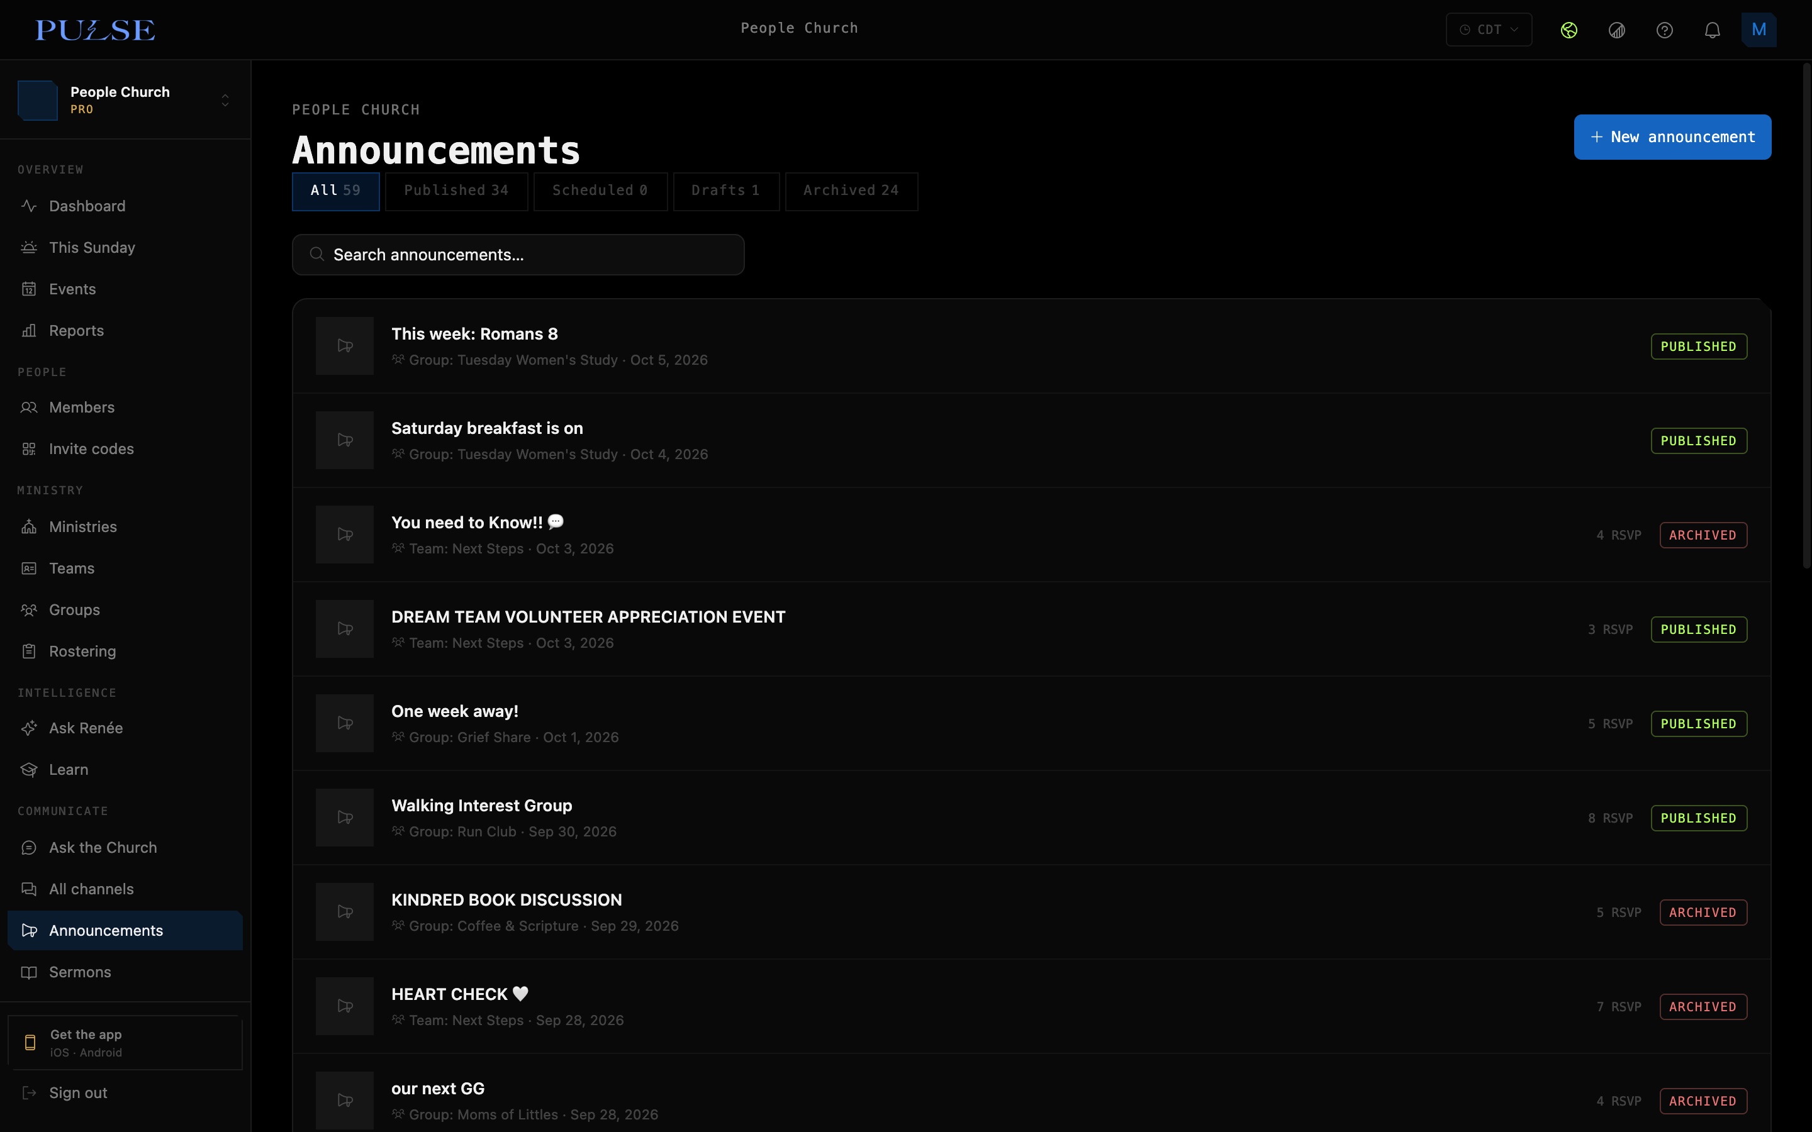Switch to the Archived 24 tab
This screenshot has width=1812, height=1132.
851,191
